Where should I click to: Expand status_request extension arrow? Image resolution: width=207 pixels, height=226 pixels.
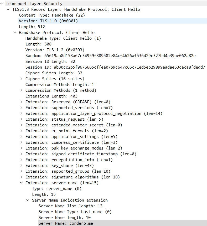coord(21,119)
